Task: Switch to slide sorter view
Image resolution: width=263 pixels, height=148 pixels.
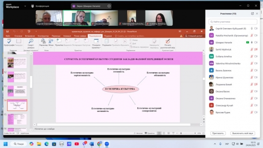Action: [x=164, y=133]
